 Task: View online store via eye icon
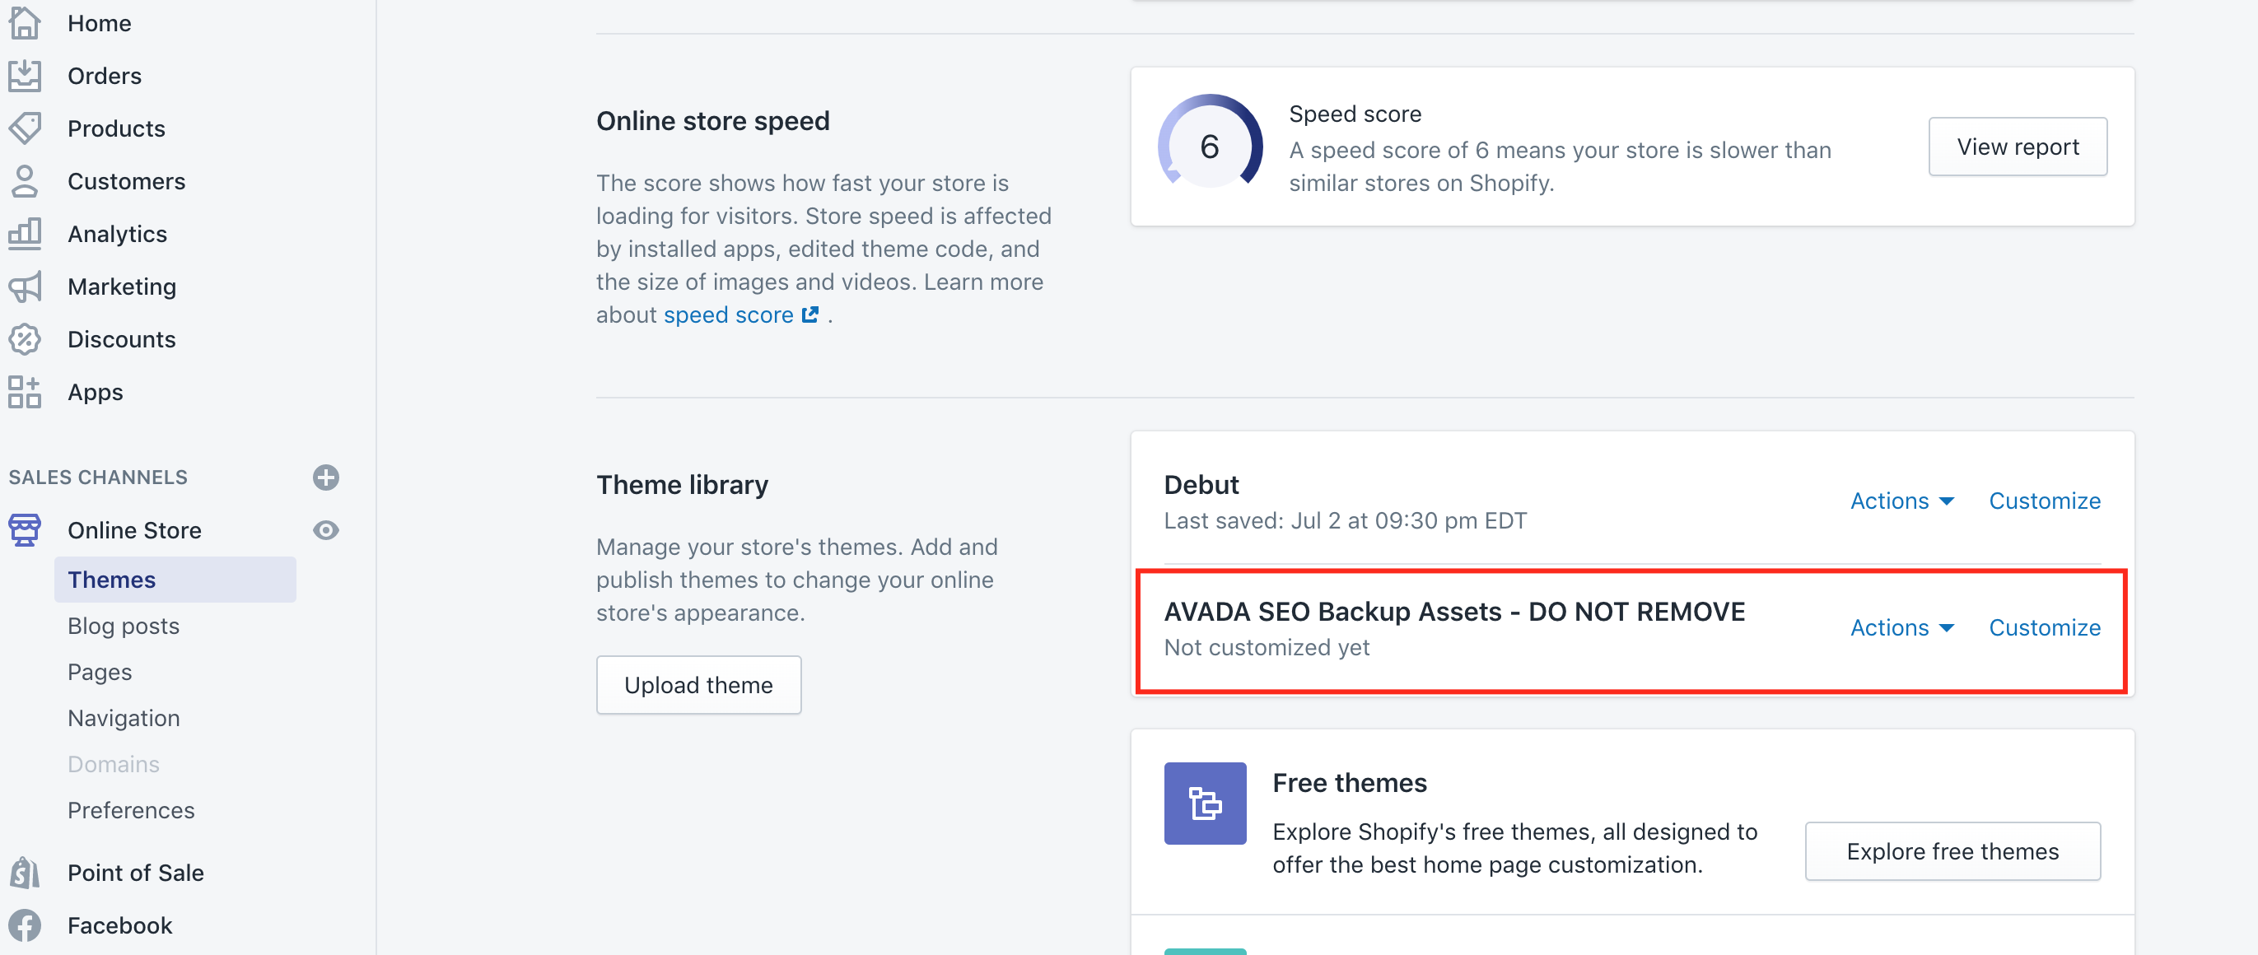coord(326,530)
